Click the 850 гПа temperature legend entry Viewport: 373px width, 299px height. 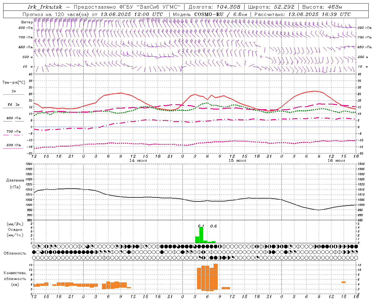(14, 118)
